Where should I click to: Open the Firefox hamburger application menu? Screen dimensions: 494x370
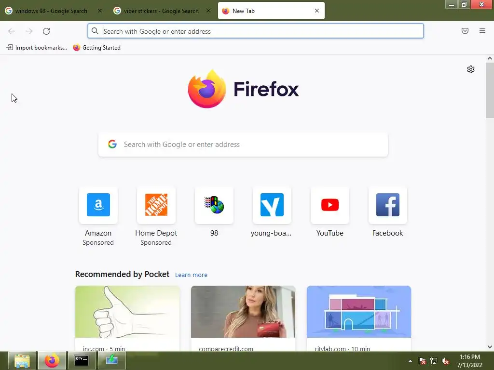(482, 31)
